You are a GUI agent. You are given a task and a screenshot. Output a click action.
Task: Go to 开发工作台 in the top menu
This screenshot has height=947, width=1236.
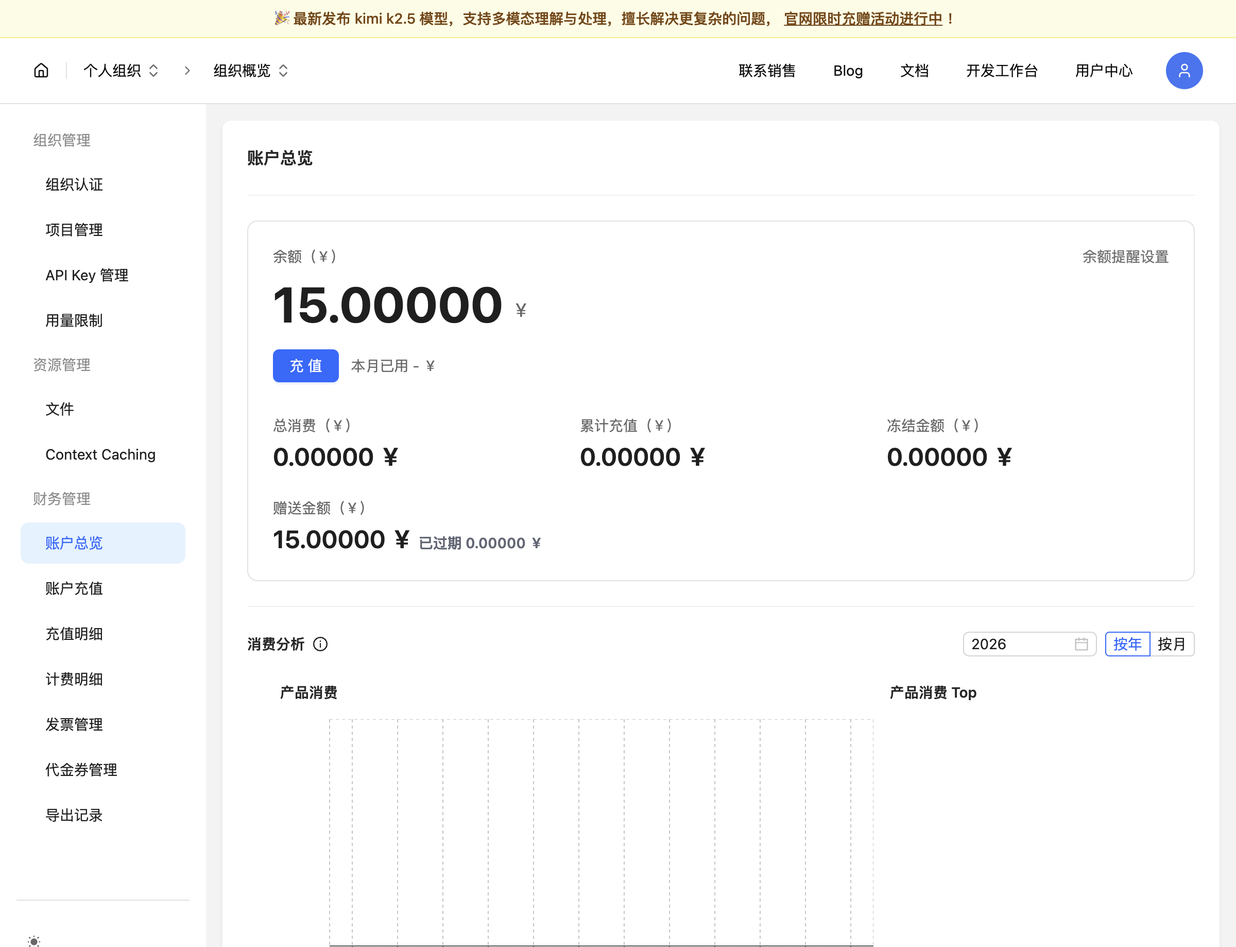(1002, 71)
